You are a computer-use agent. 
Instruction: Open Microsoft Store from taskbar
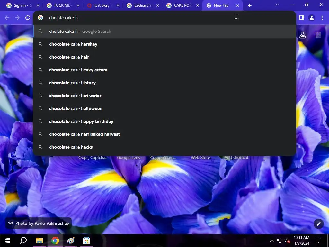point(86,241)
